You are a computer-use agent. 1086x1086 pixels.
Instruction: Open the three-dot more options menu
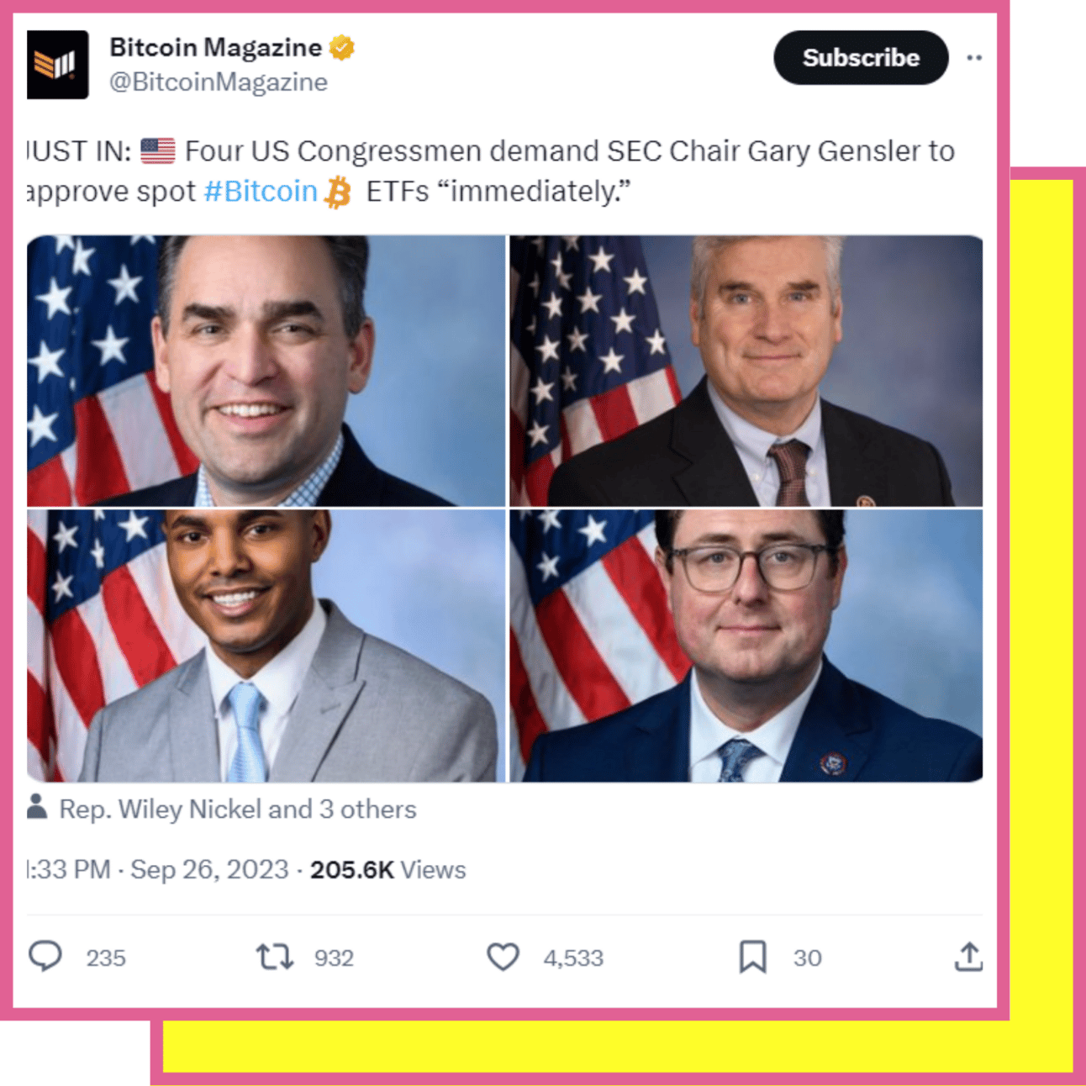974,58
